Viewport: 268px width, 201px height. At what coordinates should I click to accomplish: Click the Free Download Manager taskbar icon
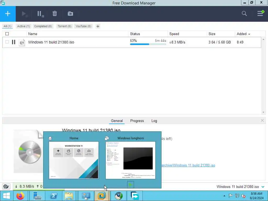pos(135,196)
